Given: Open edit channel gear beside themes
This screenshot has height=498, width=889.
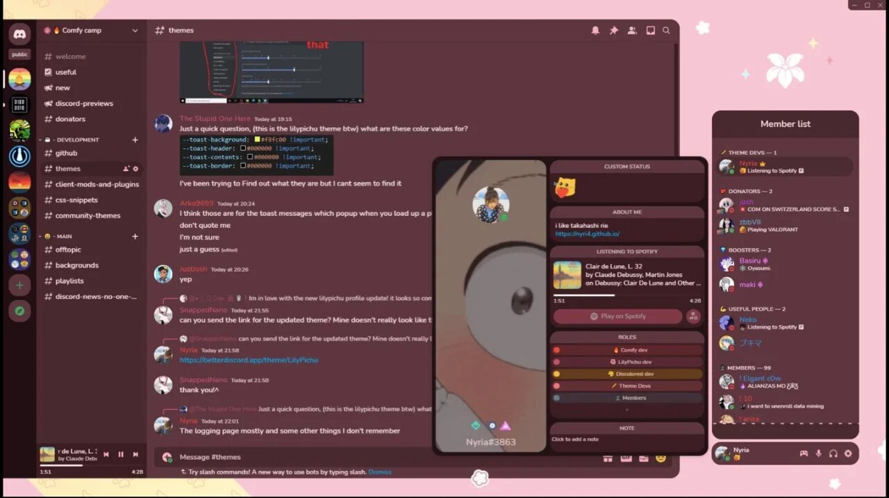Looking at the screenshot, I should click(x=136, y=169).
